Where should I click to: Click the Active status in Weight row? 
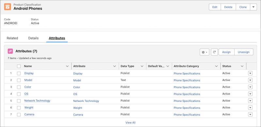pos(226,107)
